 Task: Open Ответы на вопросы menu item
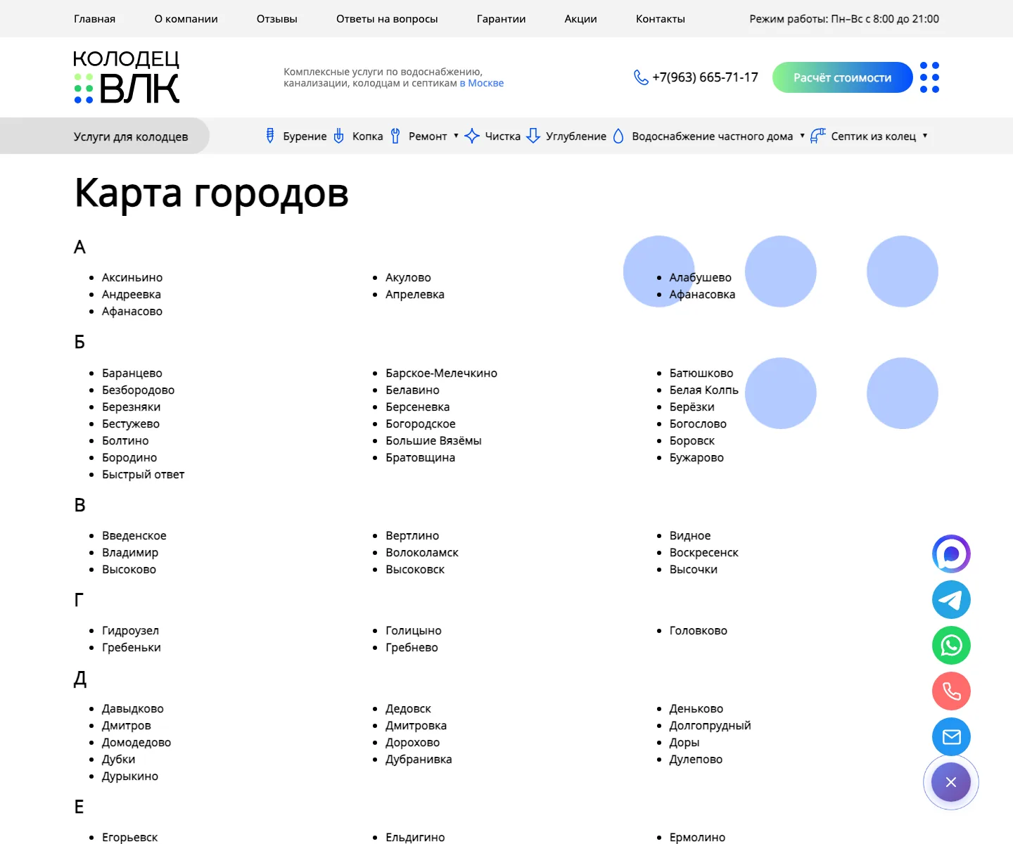(x=387, y=19)
